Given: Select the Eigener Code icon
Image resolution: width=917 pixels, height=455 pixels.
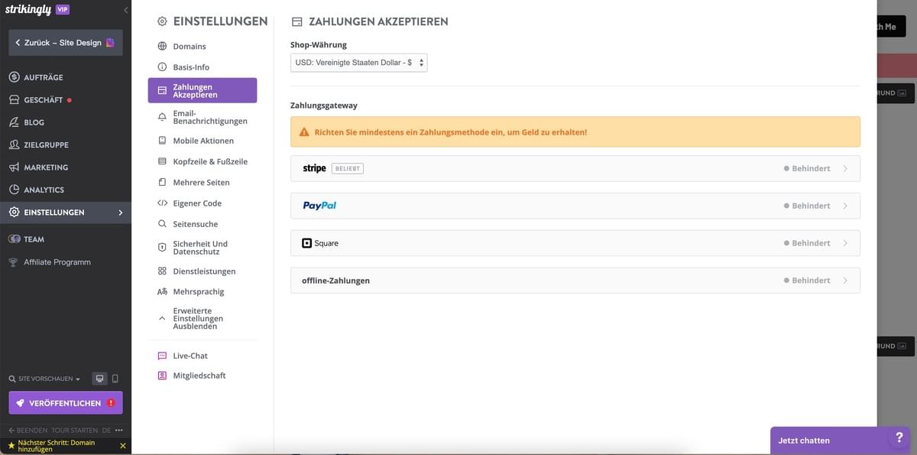Looking at the screenshot, I should [x=160, y=203].
